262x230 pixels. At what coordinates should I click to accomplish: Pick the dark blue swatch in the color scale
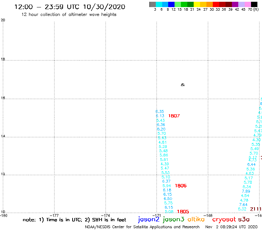pos(171,4)
